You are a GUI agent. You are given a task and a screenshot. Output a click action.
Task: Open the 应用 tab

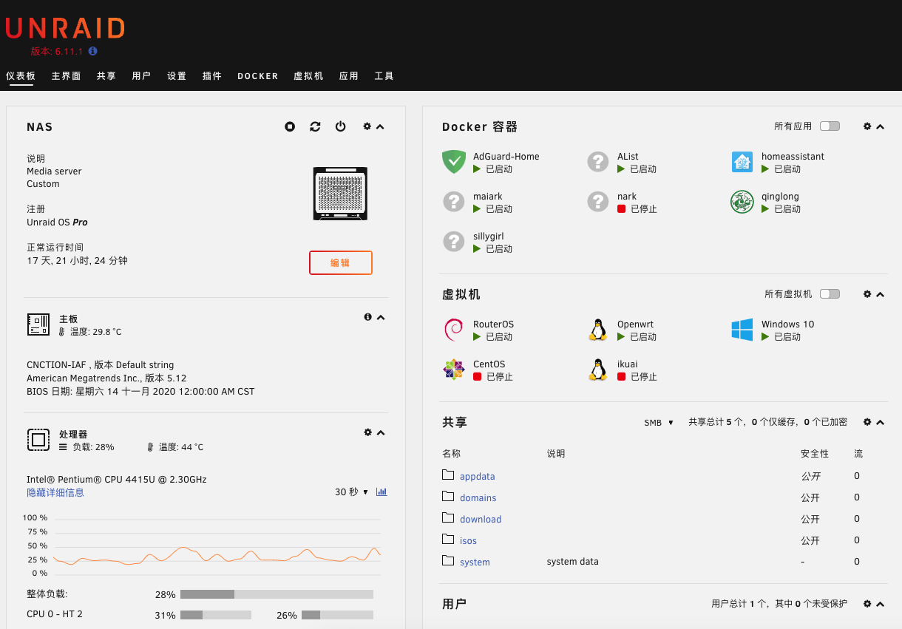349,76
